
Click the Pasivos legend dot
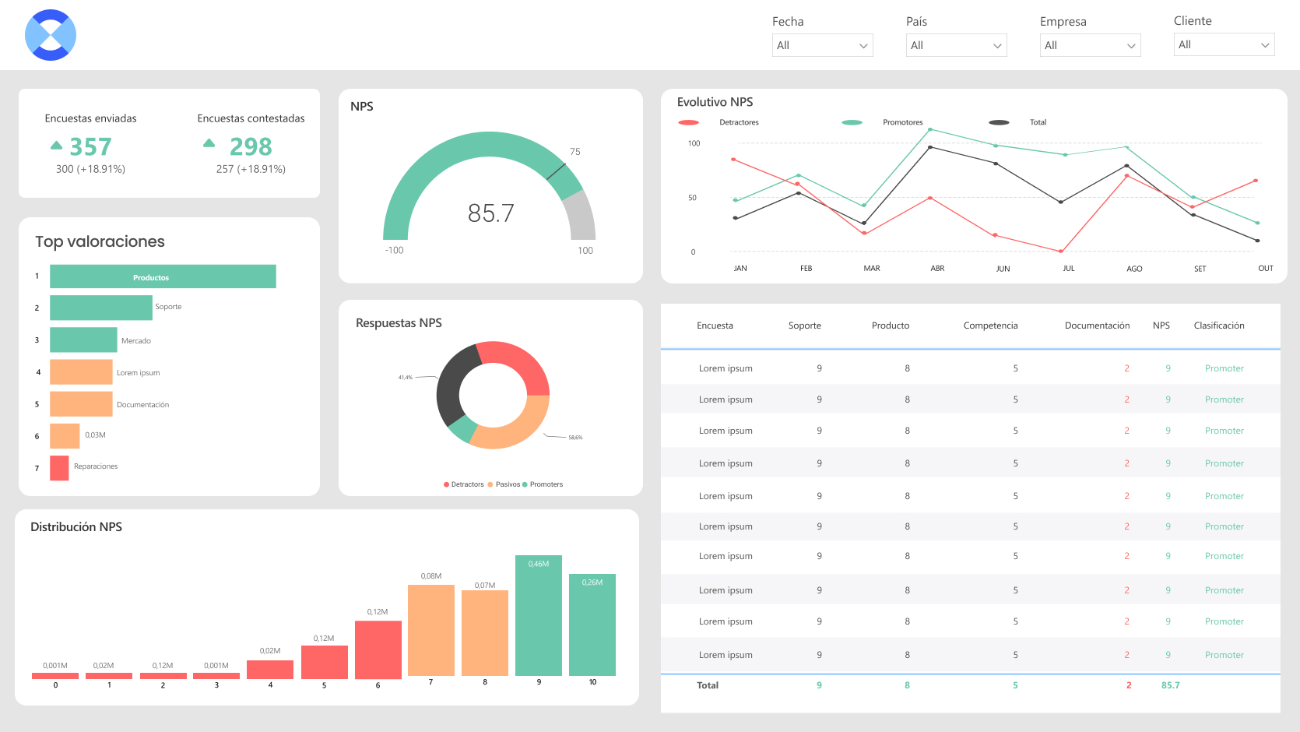(x=490, y=484)
